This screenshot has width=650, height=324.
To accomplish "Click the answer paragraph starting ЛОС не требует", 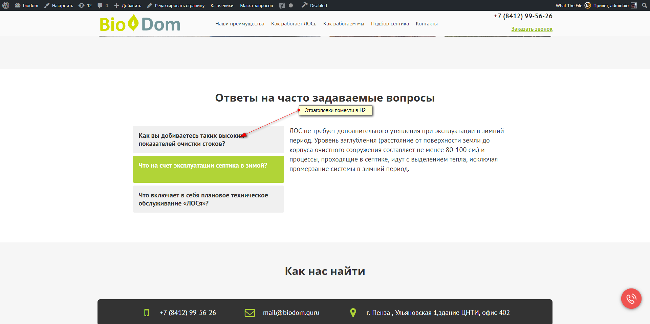I will coord(397,150).
